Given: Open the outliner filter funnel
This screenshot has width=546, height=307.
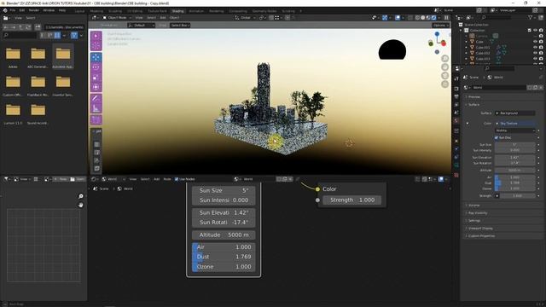Looking at the screenshot, I should (x=531, y=17).
